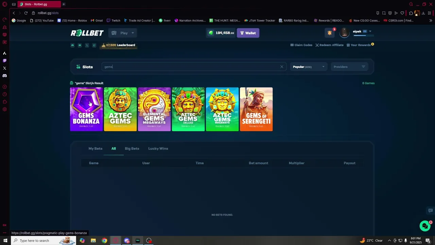The width and height of the screenshot is (435, 245).
Task: Click the browser back arrow
Action: 14,13
